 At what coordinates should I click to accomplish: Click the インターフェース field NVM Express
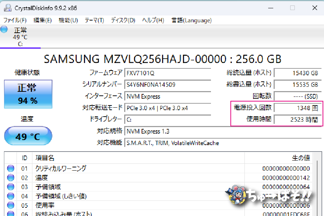(x=167, y=96)
